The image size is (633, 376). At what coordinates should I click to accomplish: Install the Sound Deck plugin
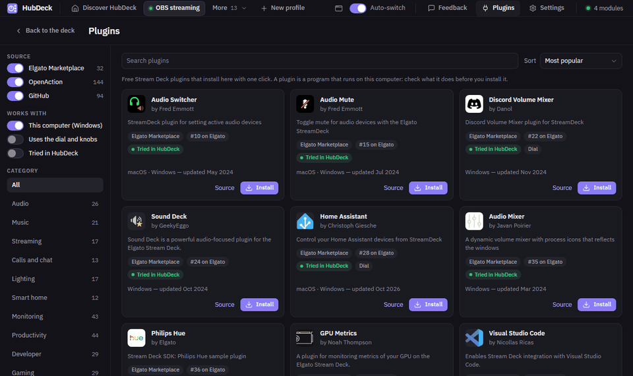click(x=259, y=305)
